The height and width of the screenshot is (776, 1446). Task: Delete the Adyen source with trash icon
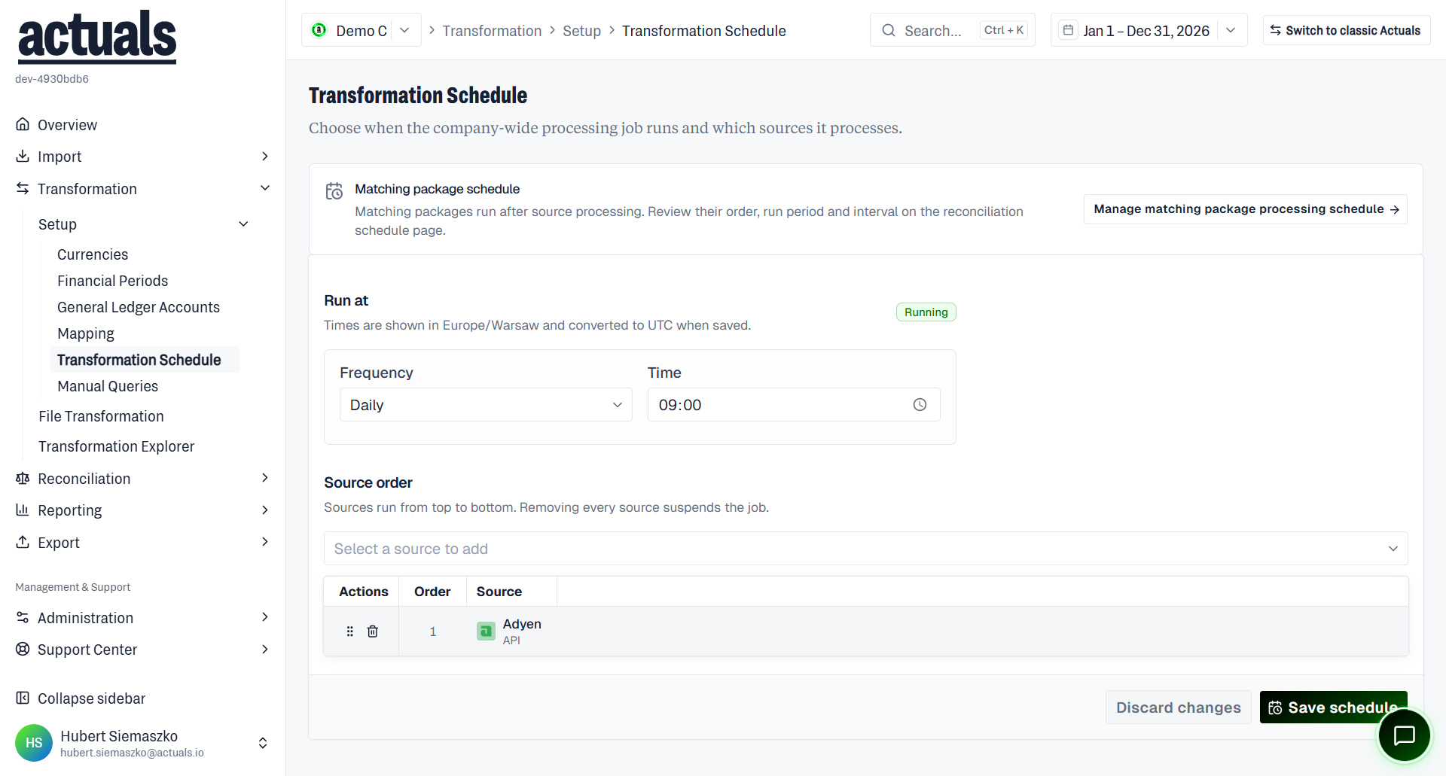click(373, 631)
